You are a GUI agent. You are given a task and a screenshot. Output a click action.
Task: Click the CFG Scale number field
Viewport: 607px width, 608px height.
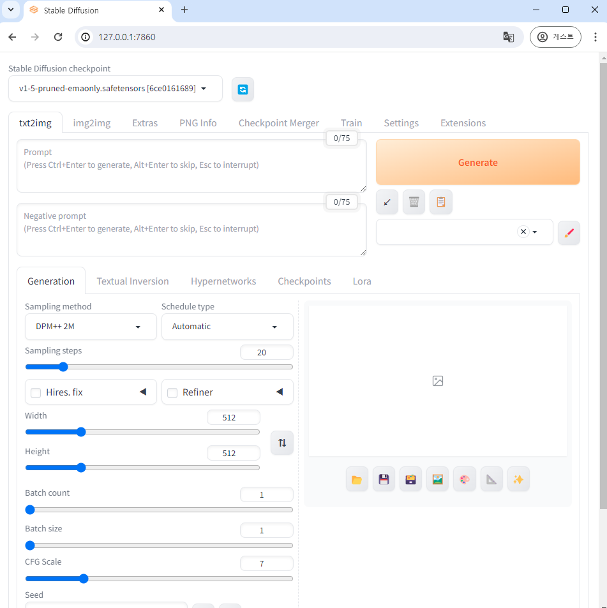coord(266,563)
